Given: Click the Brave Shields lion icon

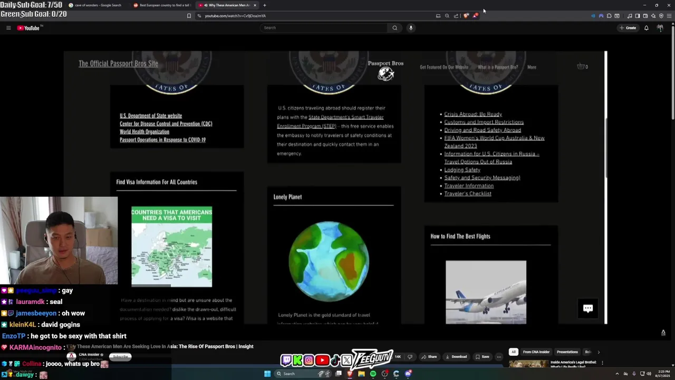Looking at the screenshot, I should 467,16.
